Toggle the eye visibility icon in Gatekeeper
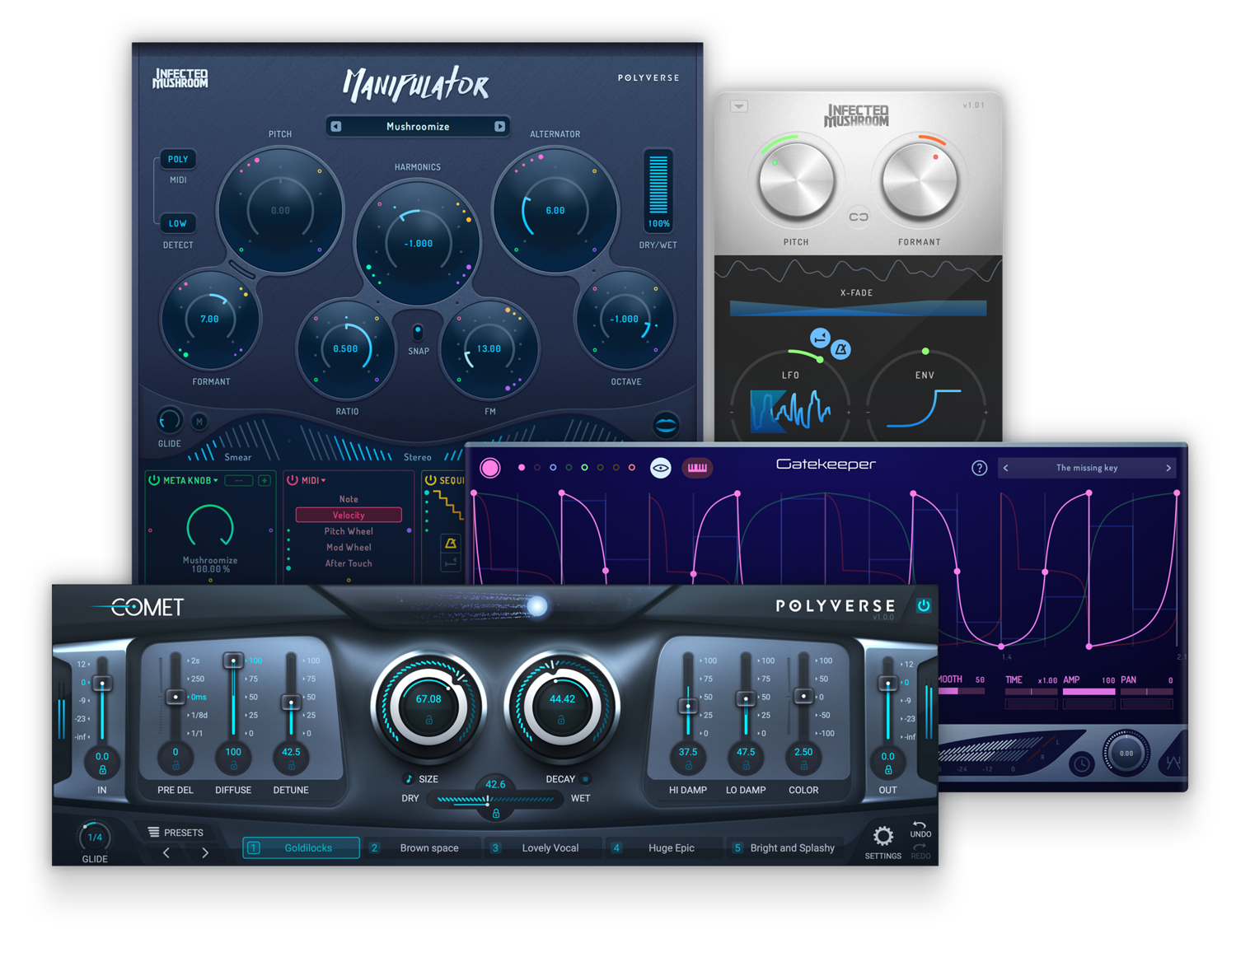 coord(661,468)
